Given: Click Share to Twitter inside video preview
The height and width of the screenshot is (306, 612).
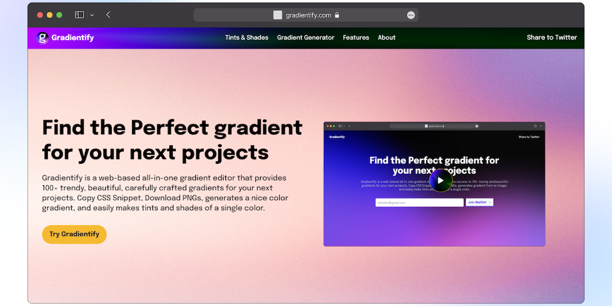Looking at the screenshot, I should (529, 137).
